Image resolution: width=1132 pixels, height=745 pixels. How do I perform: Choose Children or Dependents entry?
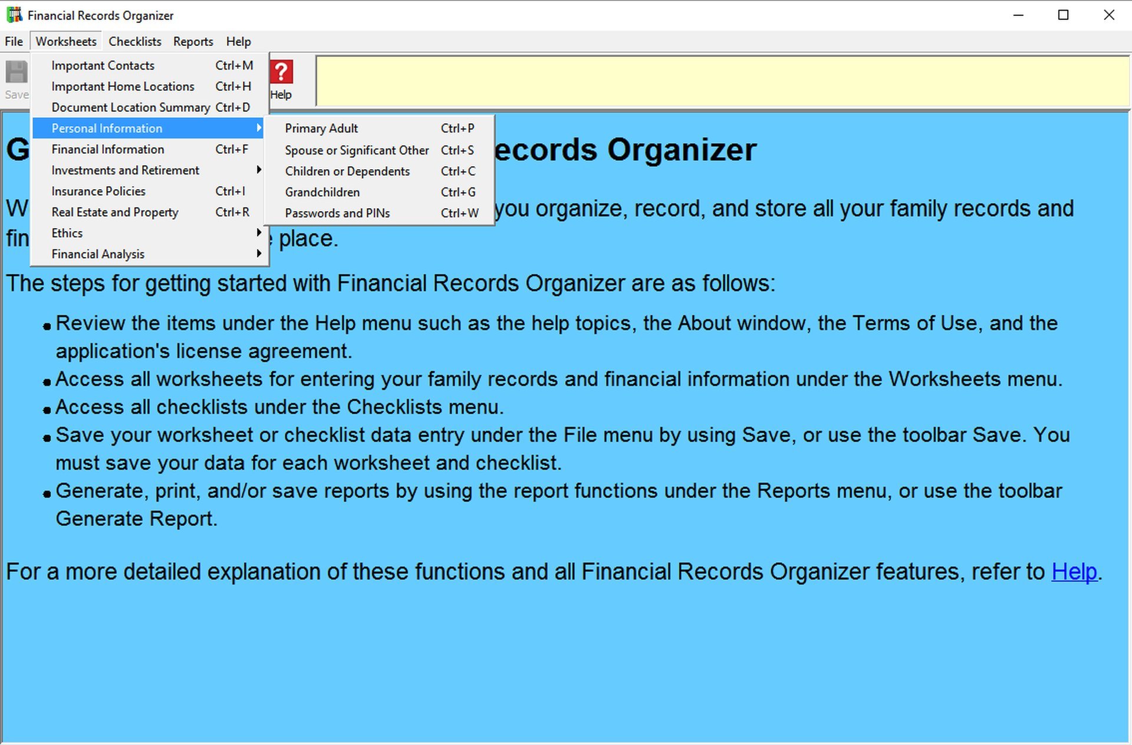coord(379,171)
